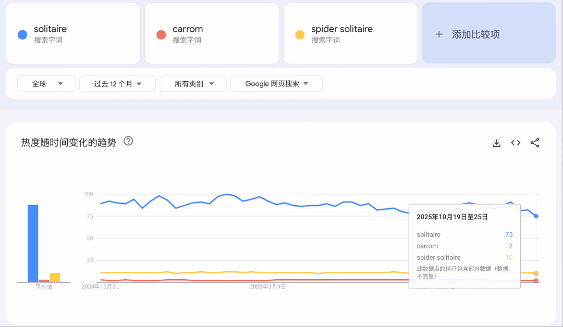Click the 75 y-axis label
The height and width of the screenshot is (327, 563).
(x=90, y=216)
